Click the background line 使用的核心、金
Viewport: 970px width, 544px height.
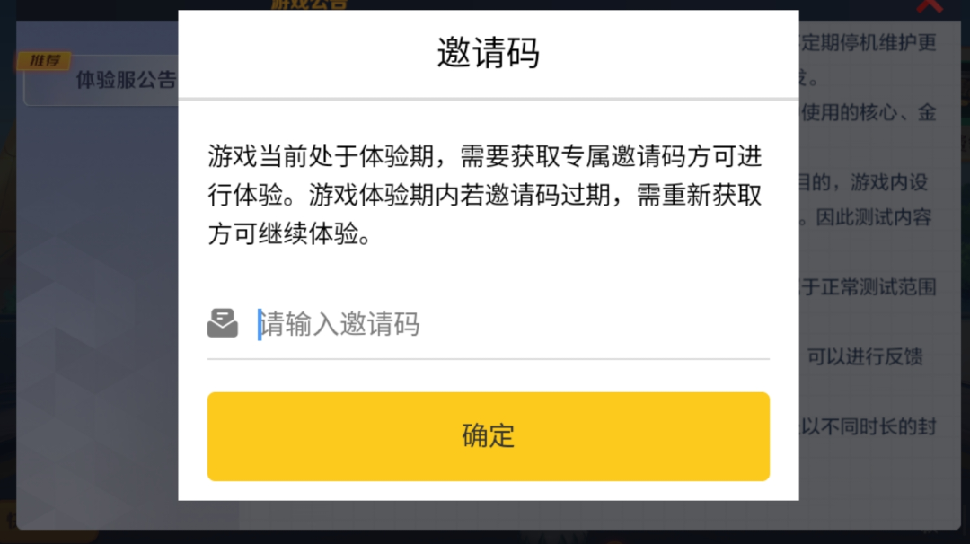tap(869, 112)
